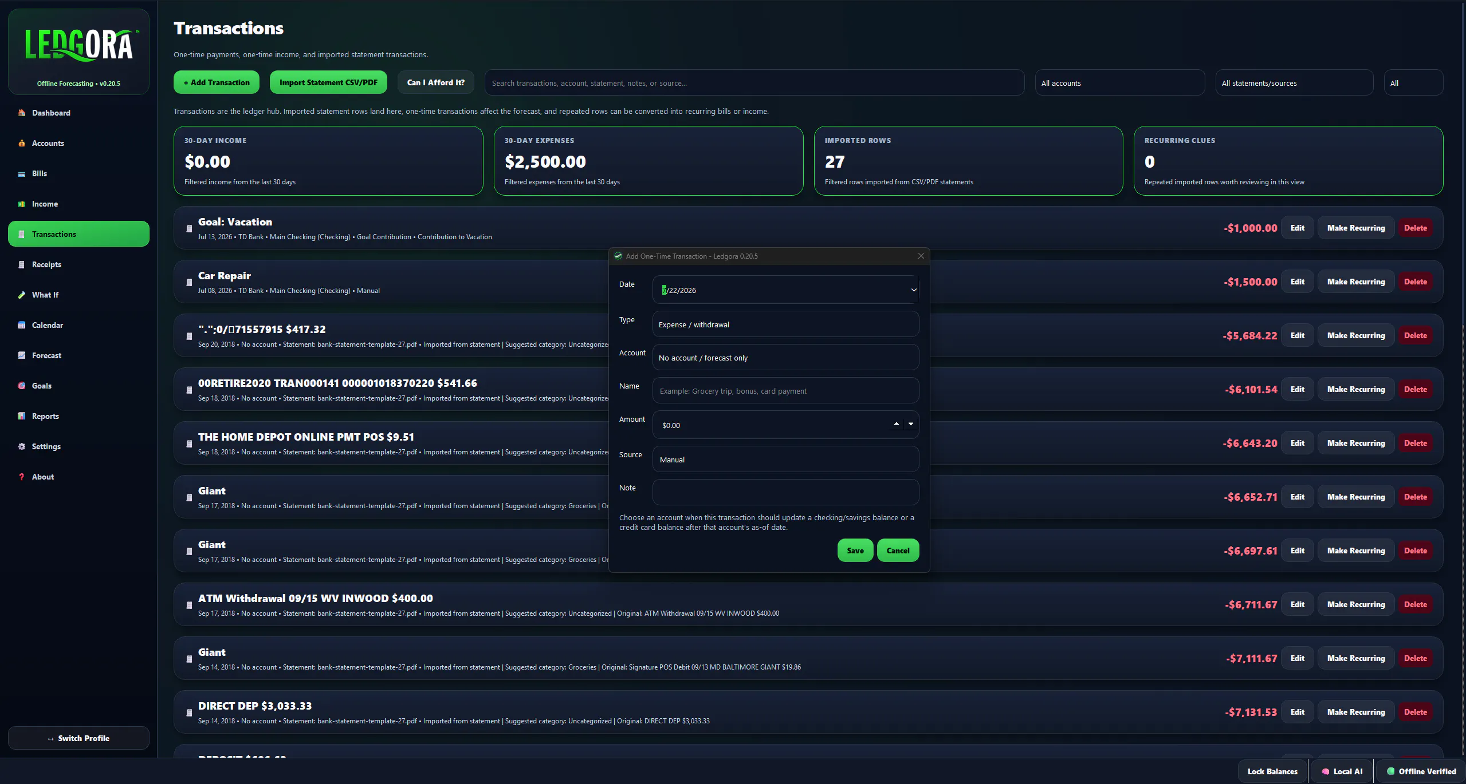The image size is (1466, 784).
Task: Open the Type dropdown Expense / withdrawal
Action: [785, 324]
